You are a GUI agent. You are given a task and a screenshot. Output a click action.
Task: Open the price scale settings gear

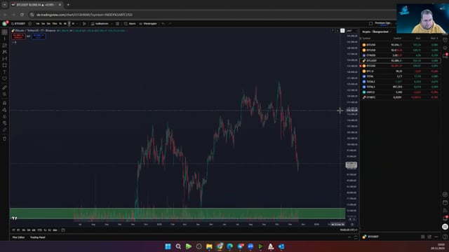(352, 225)
